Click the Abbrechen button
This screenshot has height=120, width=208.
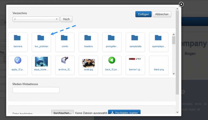coord(162,14)
